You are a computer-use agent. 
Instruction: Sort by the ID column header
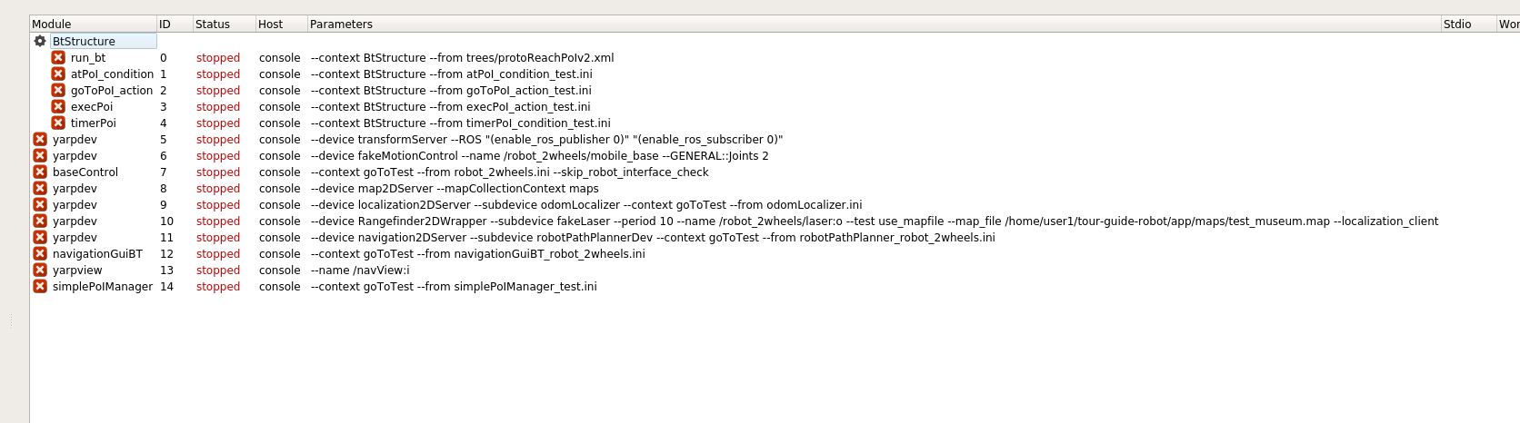pos(175,24)
